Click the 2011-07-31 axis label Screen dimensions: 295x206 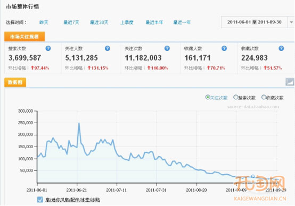[x=156, y=190]
